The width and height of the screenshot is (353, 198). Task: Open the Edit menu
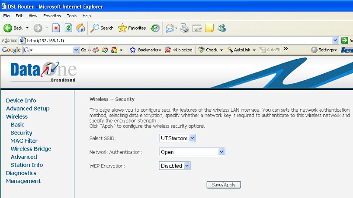coord(19,16)
